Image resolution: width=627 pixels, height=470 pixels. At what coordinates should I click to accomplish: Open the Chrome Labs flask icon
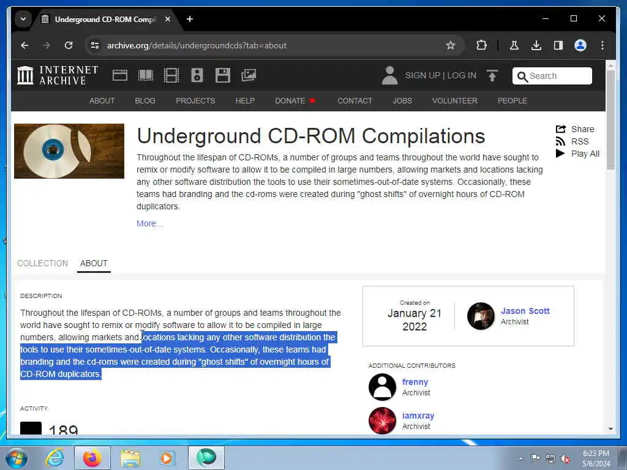(x=514, y=45)
